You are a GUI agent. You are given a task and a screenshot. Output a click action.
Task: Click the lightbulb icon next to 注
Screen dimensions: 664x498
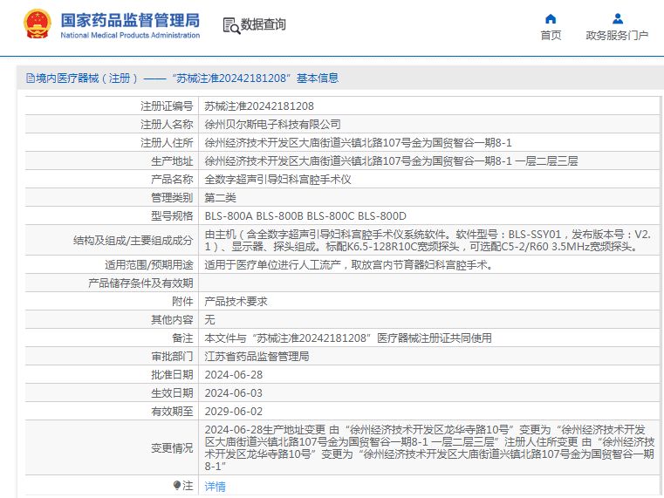click(177, 485)
